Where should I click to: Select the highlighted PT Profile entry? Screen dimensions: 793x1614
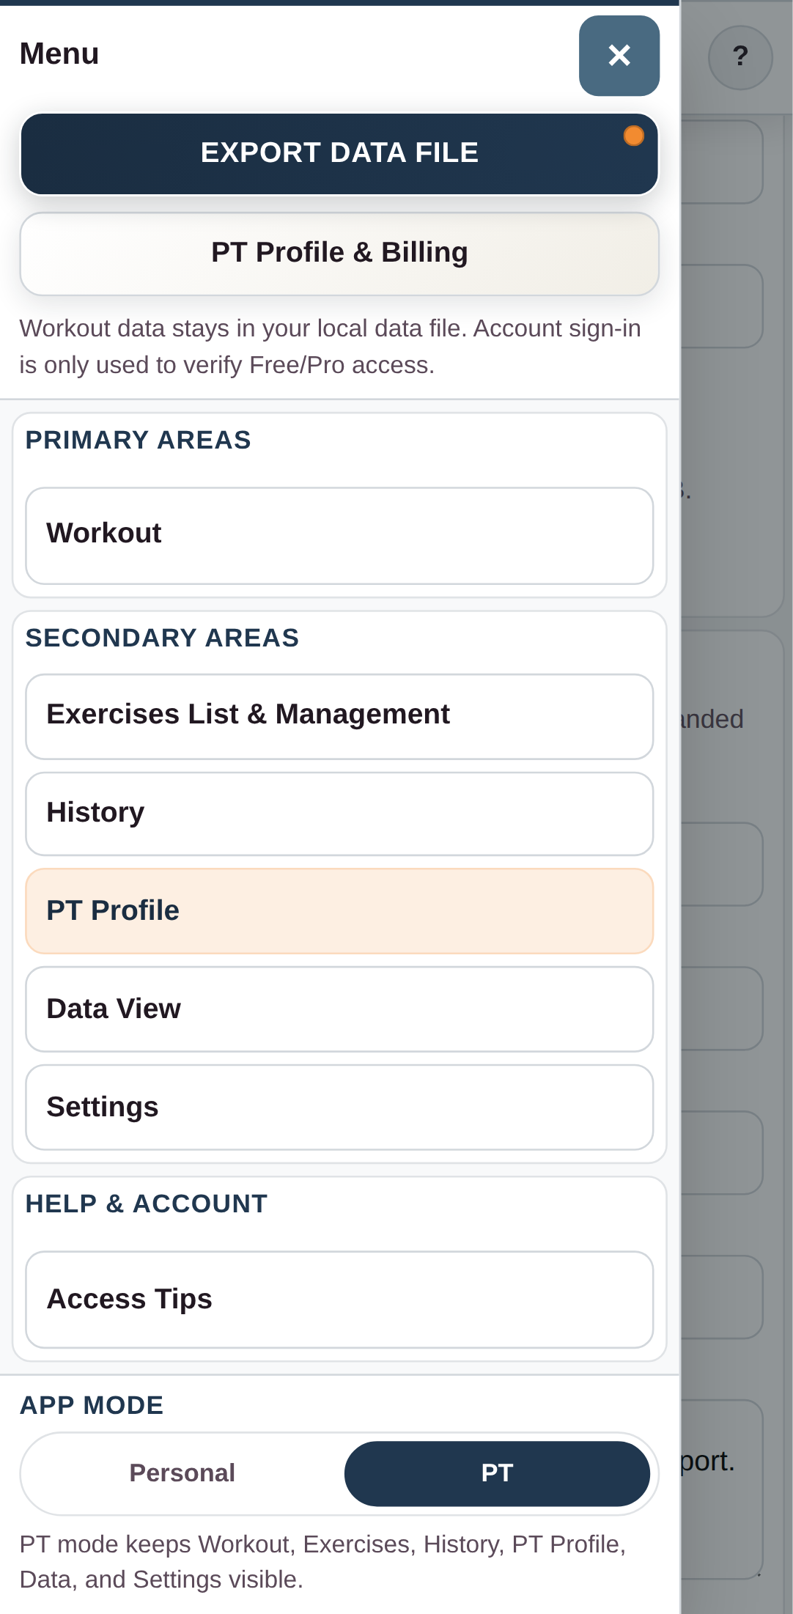coord(339,910)
